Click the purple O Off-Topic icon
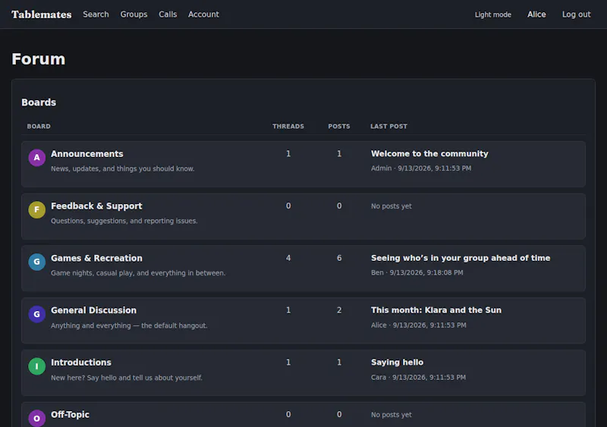The width and height of the screenshot is (607, 427). [36, 418]
